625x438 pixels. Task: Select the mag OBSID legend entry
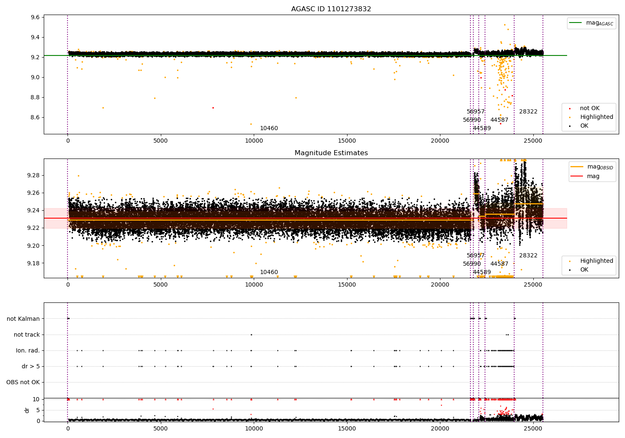tap(592, 167)
